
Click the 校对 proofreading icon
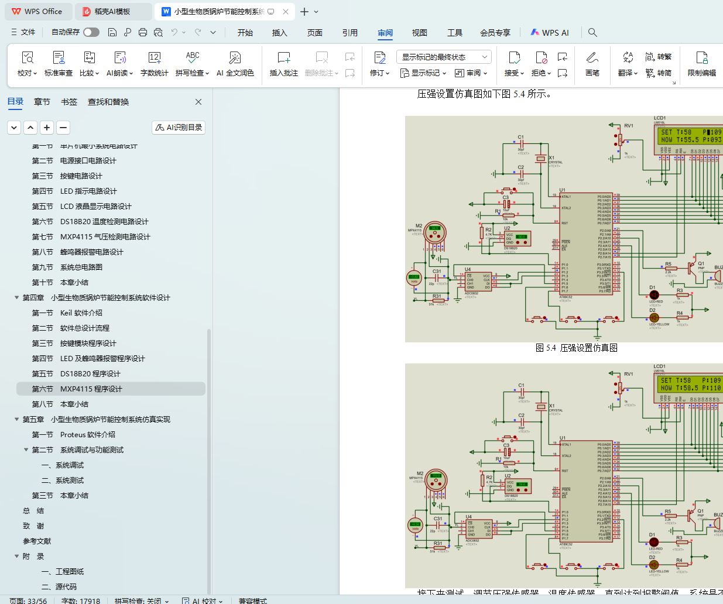point(27,58)
